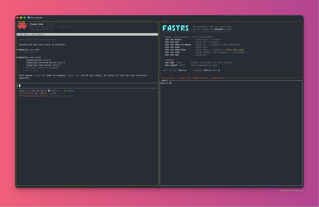Click the 'Compiling mio v1.2.0' line
This screenshot has width=319, height=207.
coord(38,60)
